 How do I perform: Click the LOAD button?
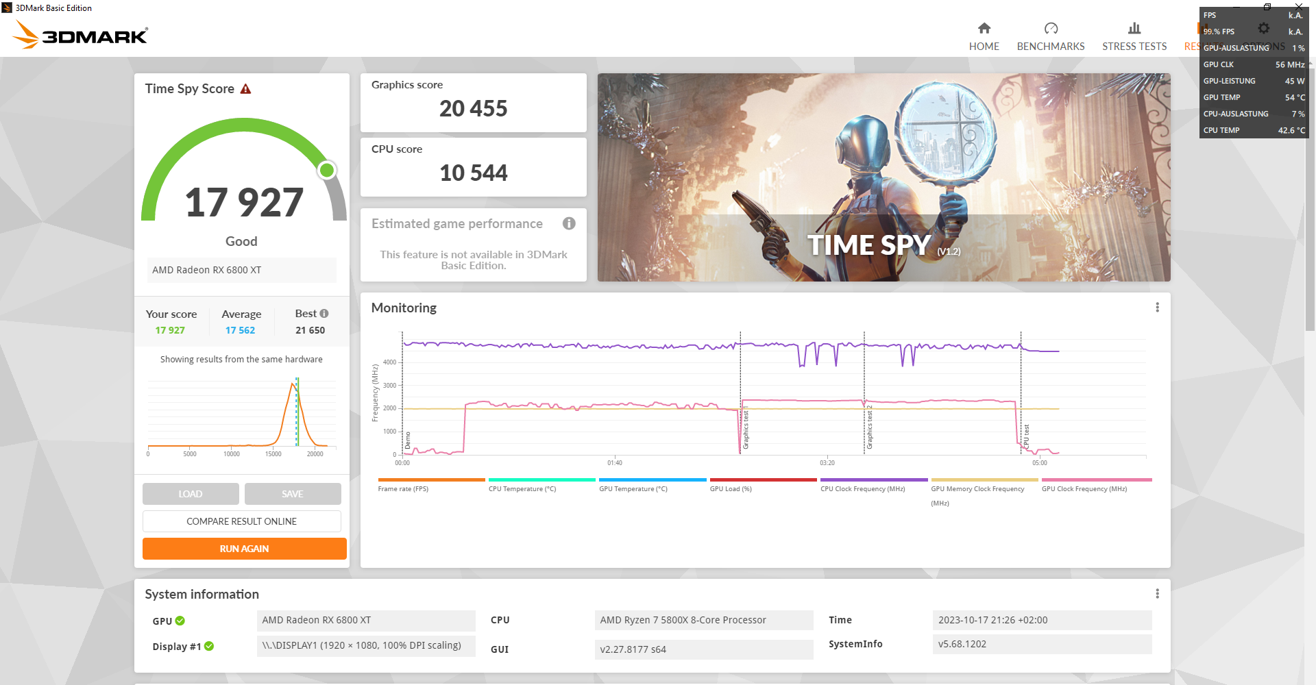click(191, 494)
